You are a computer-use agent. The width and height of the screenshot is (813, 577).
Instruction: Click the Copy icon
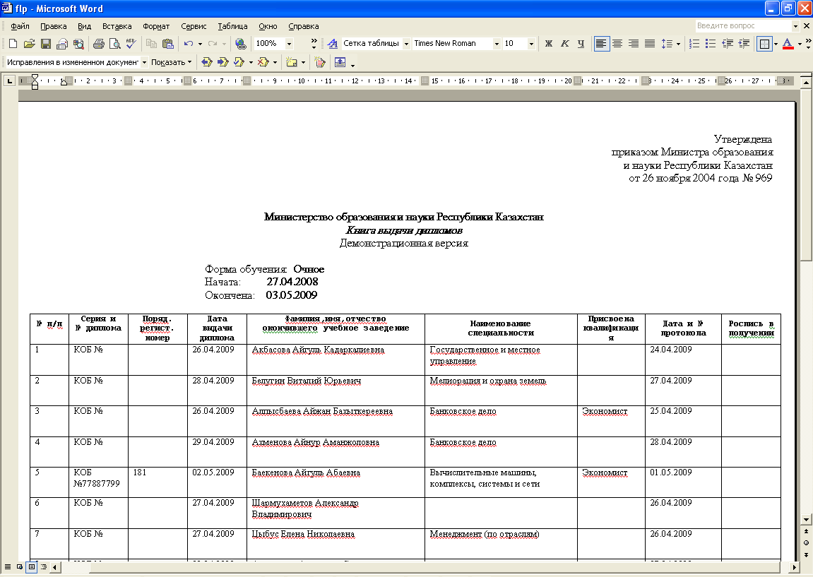coord(151,44)
